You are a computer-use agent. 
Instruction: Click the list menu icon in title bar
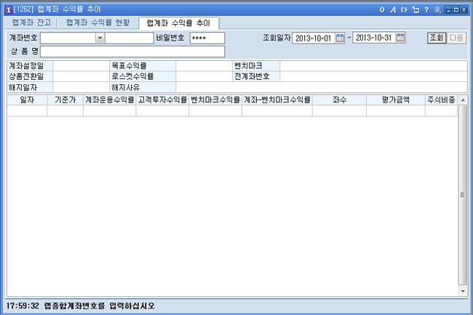[x=436, y=9]
